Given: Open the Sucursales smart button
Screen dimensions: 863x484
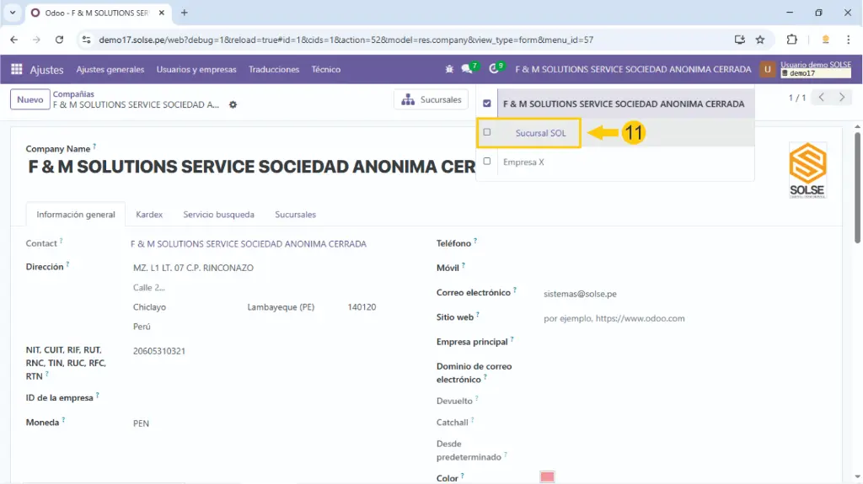Looking at the screenshot, I should pos(431,99).
